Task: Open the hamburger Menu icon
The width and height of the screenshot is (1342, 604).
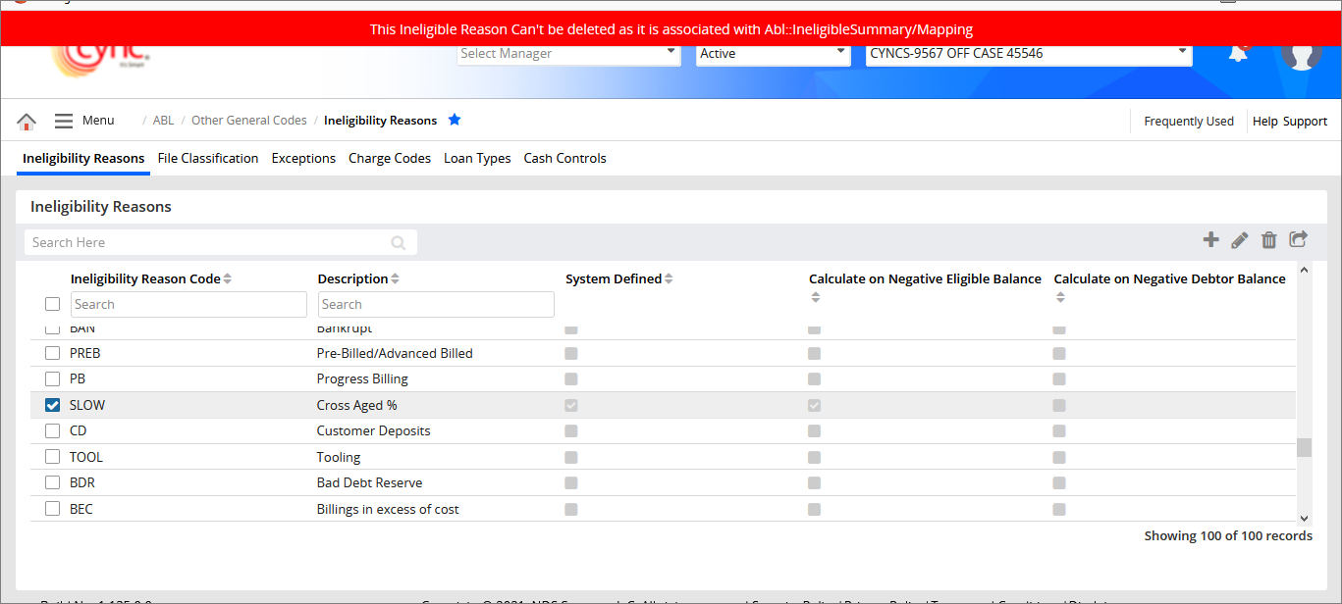Action: tap(64, 121)
